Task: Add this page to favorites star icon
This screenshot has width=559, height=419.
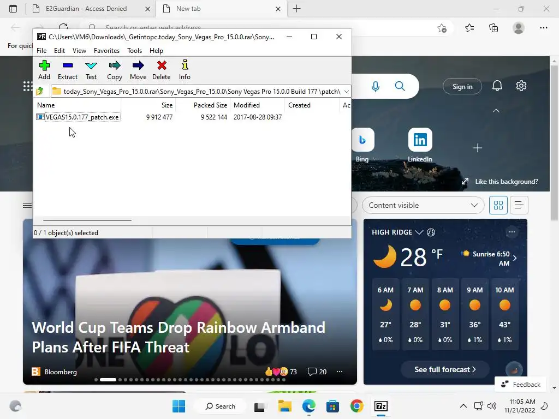Action: coord(442,28)
